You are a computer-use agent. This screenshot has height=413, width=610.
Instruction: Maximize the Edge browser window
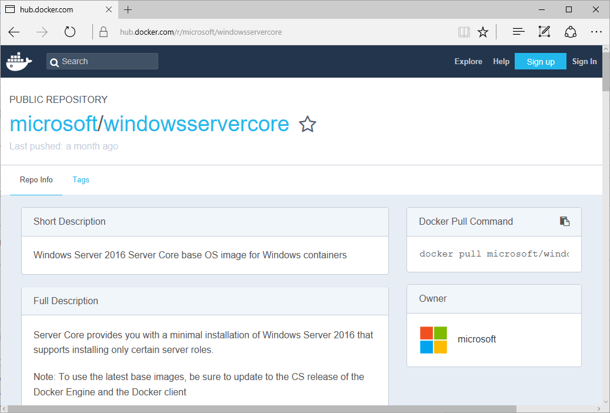[569, 10]
